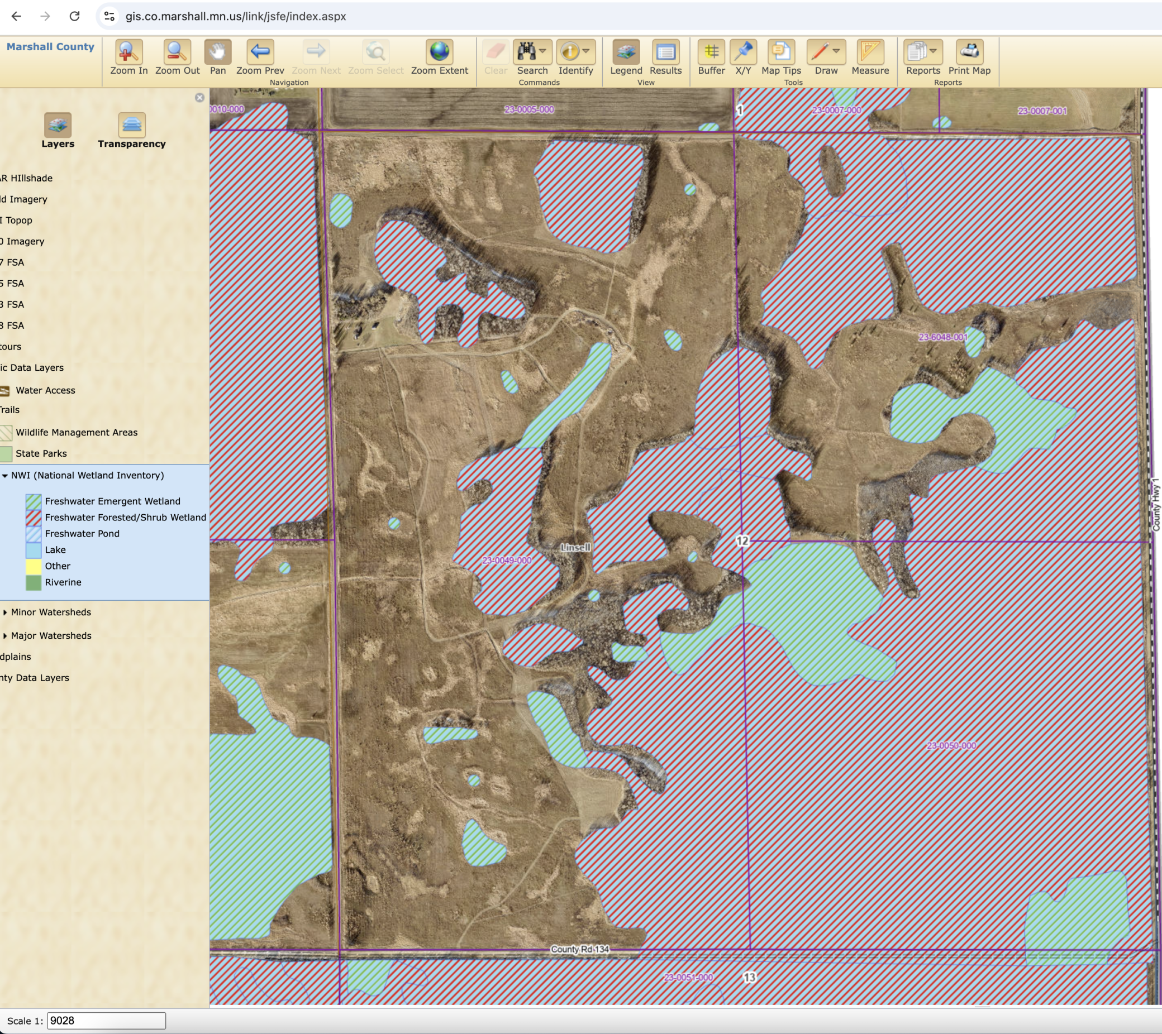Expand the Minor Watersheds layer group
This screenshot has width=1162, height=1034.
click(5, 612)
